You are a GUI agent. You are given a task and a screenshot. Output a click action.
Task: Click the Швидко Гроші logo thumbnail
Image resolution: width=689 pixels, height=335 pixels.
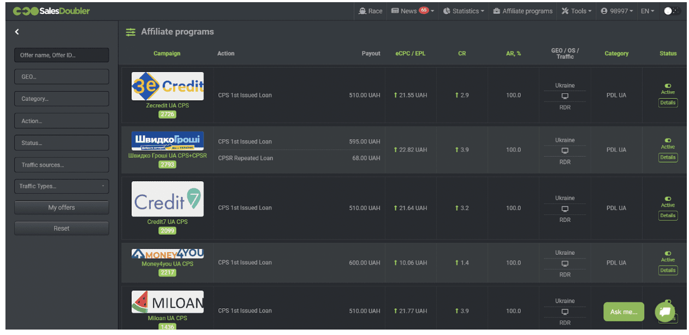(x=168, y=141)
